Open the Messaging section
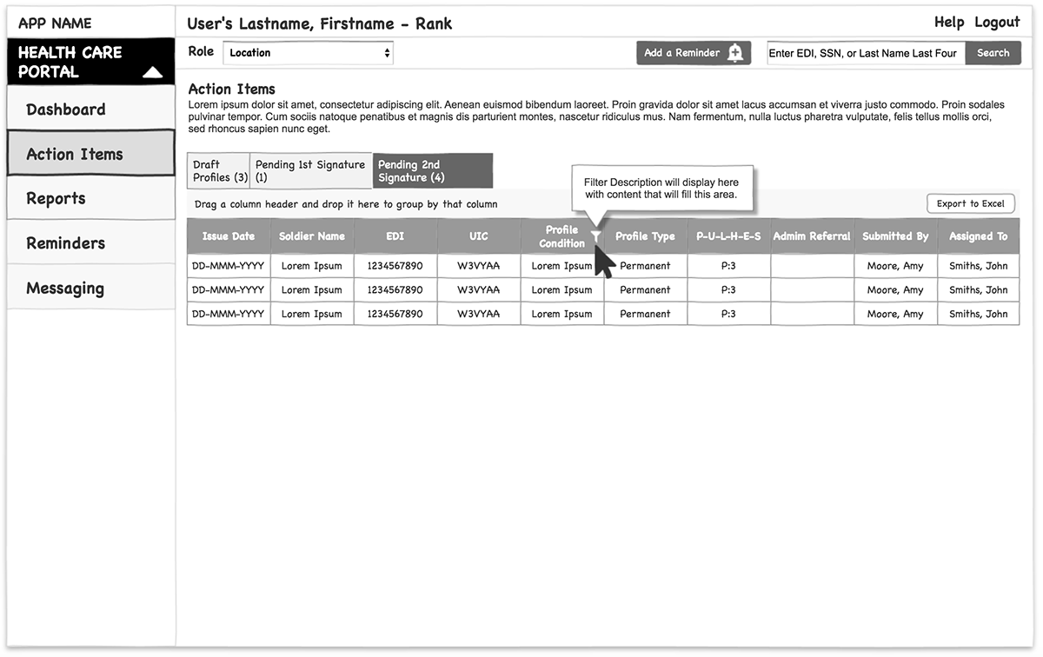This screenshot has width=1043, height=657. [x=65, y=288]
